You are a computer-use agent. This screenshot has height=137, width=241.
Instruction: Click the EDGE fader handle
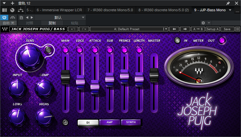(80, 82)
